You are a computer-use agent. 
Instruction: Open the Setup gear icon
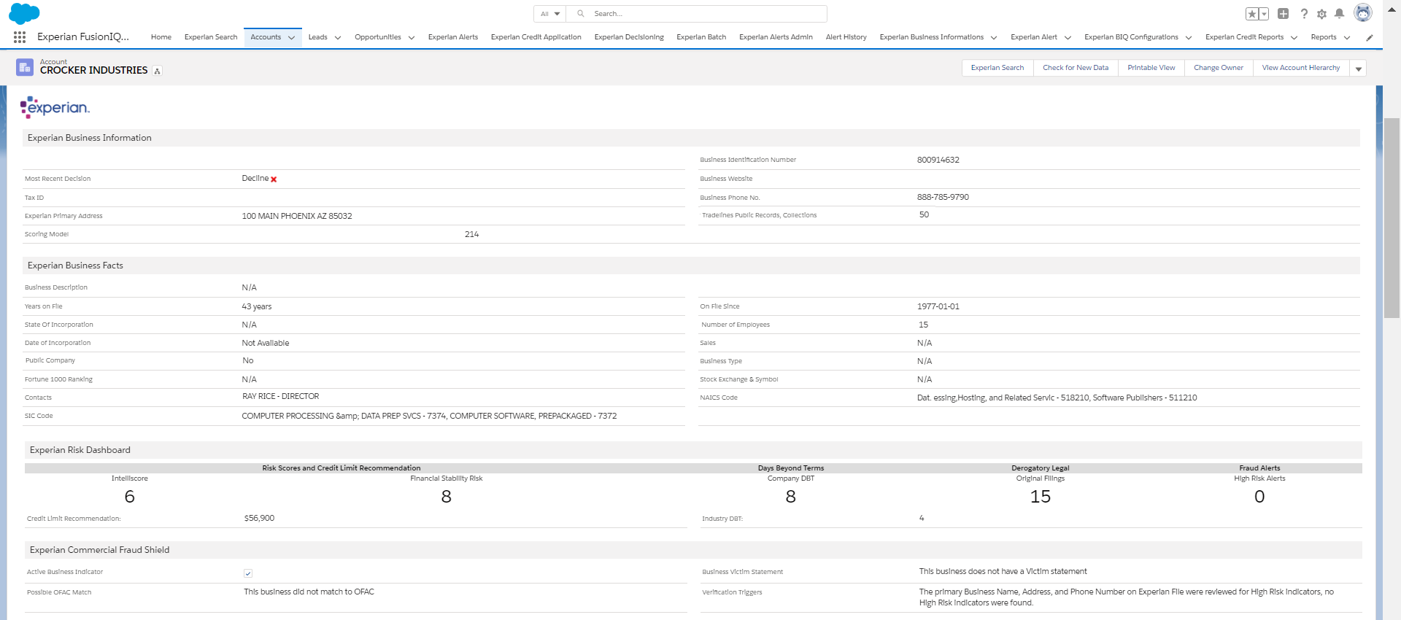click(1321, 14)
